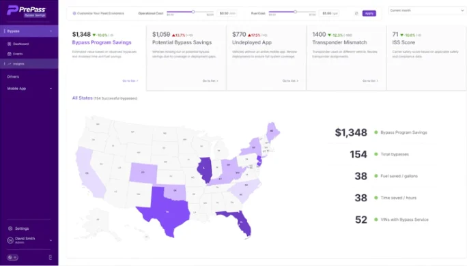The height and width of the screenshot is (266, 467).
Task: Go to list under Potential Bypass Savings
Action: [x=210, y=80]
